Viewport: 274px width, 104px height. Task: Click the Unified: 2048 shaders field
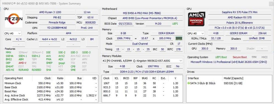(257, 38)
